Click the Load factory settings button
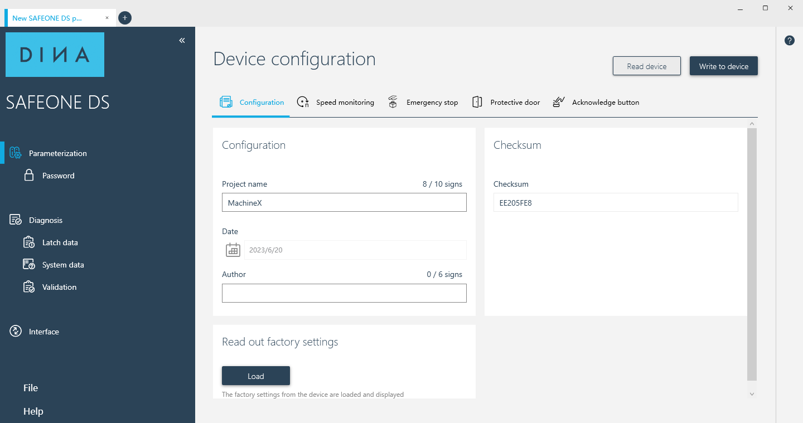 tap(256, 376)
